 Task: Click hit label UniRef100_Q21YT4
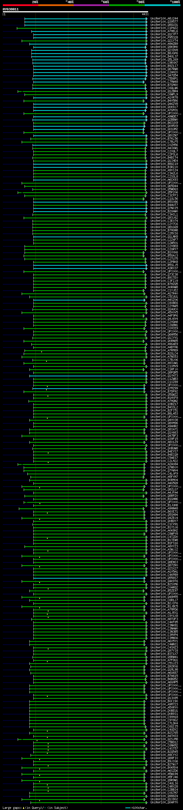coord(164,41)
